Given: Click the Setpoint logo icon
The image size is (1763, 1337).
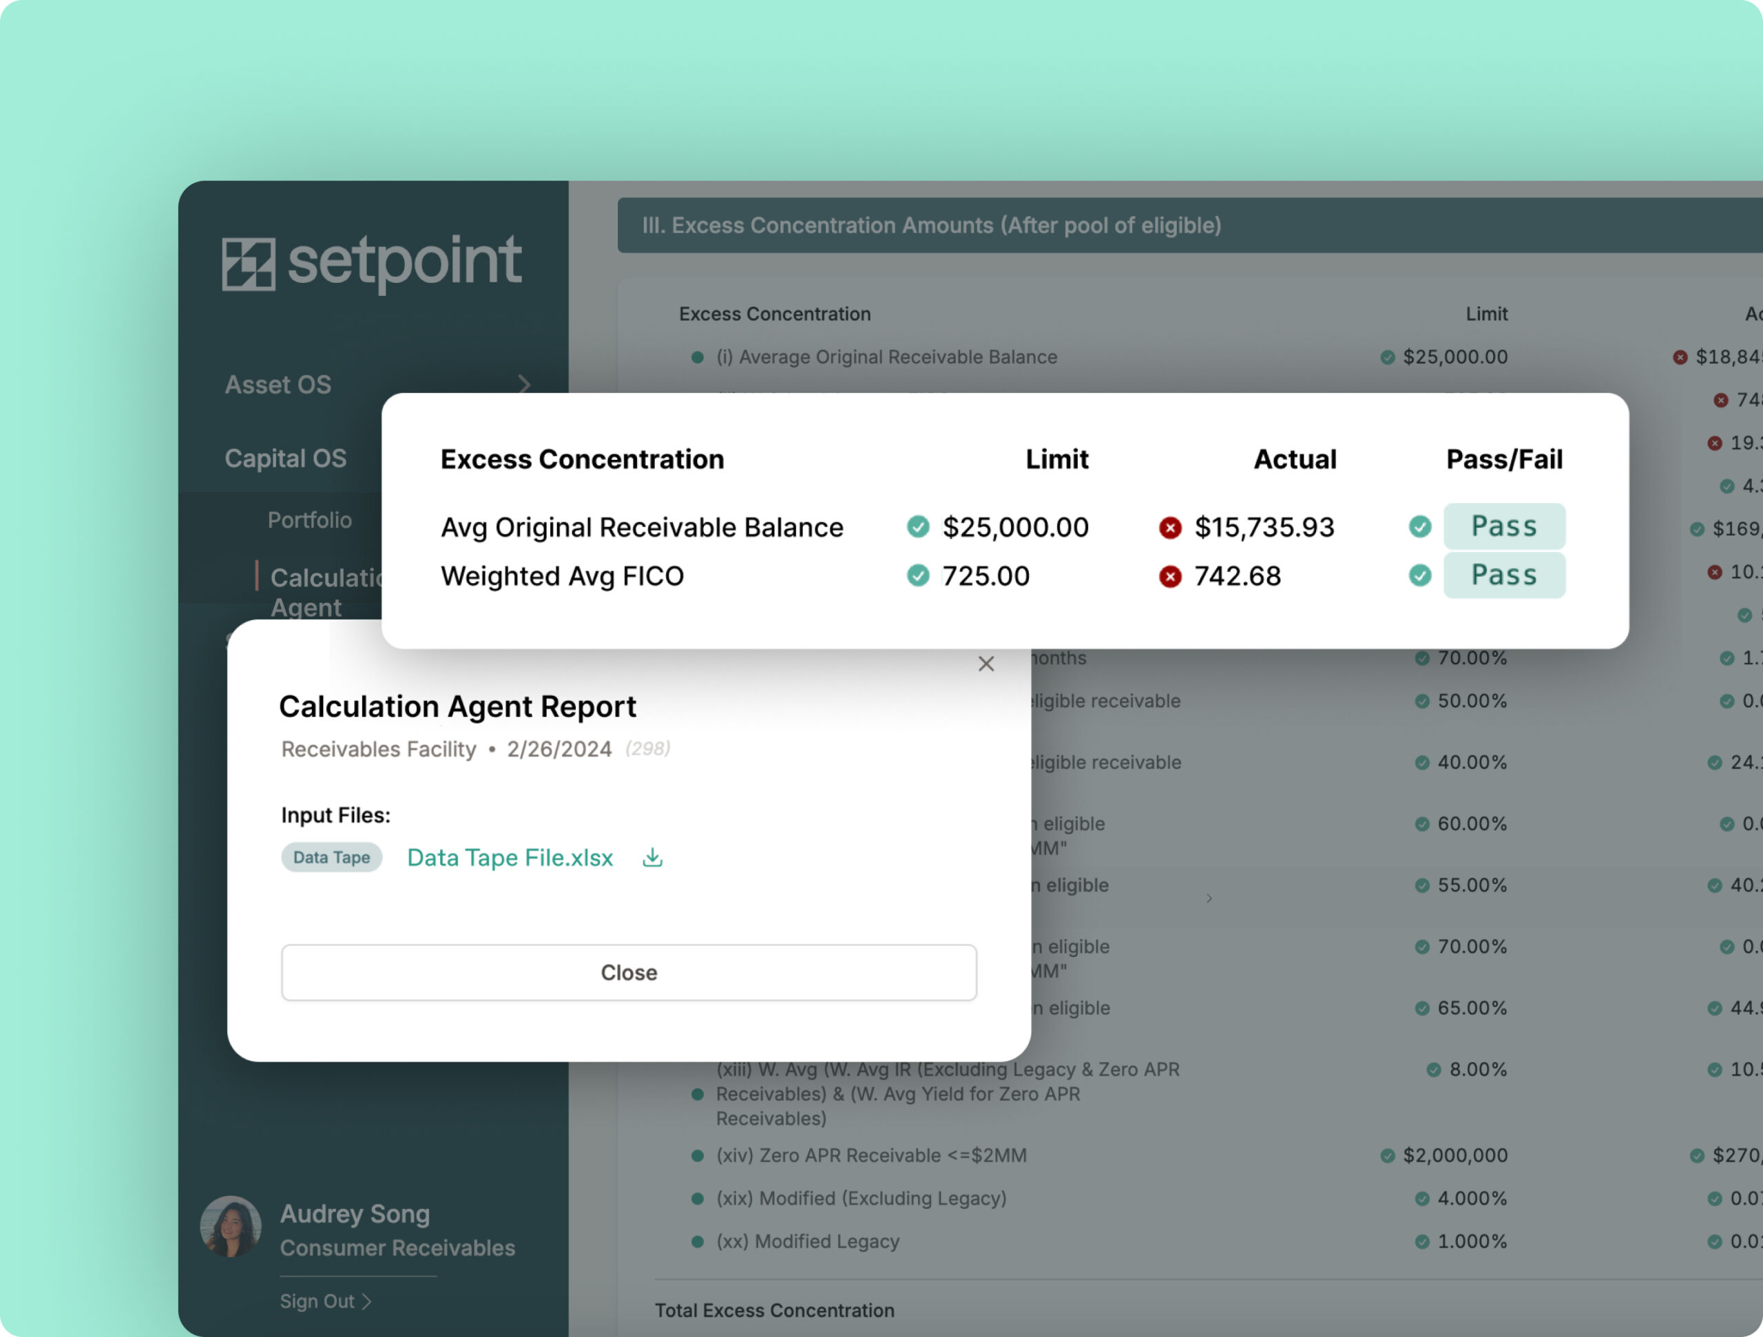Looking at the screenshot, I should [x=249, y=263].
